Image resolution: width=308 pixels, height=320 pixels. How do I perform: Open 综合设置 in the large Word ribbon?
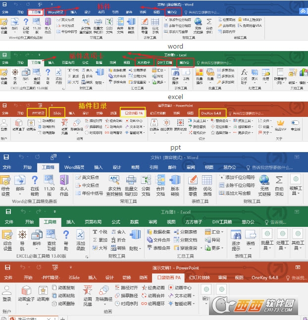click(5, 185)
